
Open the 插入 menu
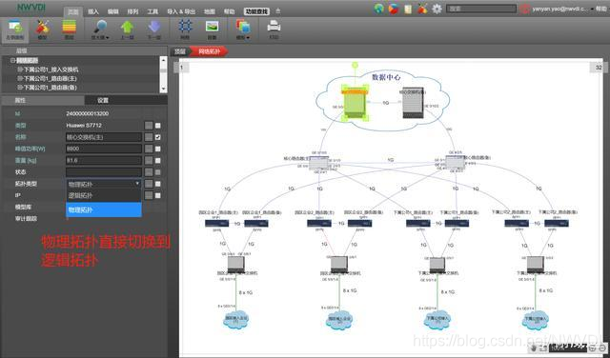[x=93, y=11]
